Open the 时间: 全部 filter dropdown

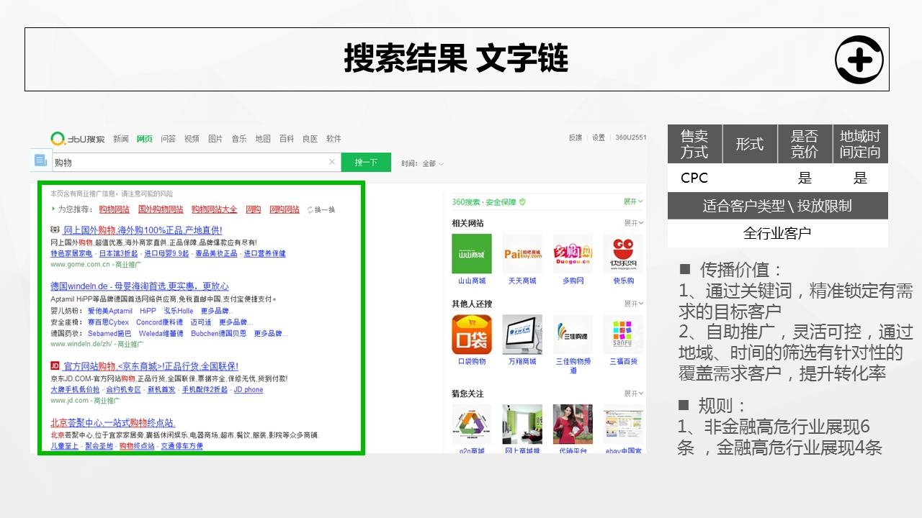(x=423, y=163)
